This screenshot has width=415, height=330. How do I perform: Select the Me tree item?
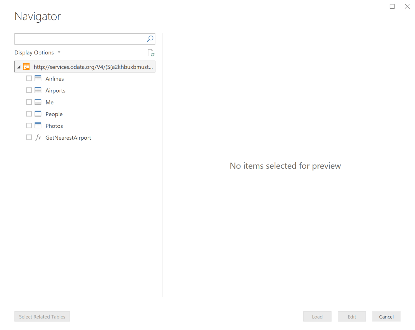[49, 102]
